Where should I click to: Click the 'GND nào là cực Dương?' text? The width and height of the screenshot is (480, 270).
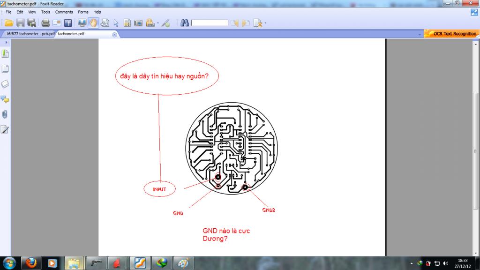[226, 234]
